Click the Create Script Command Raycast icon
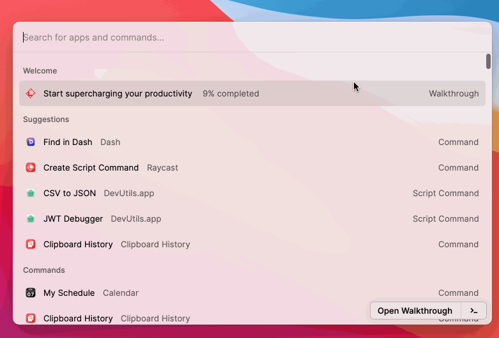The image size is (499, 338). coord(31,167)
